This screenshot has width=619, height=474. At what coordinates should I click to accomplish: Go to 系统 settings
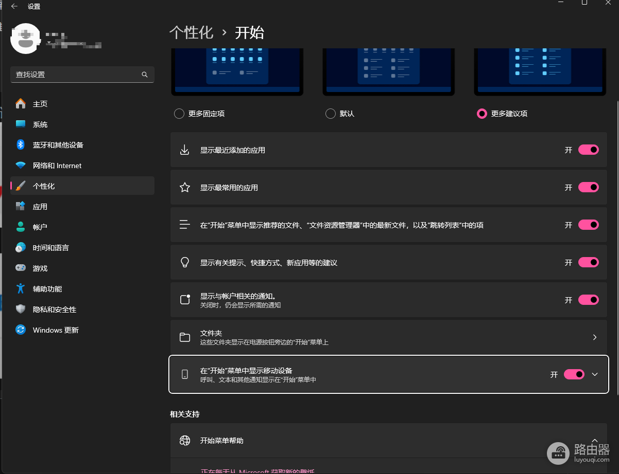tap(82, 124)
